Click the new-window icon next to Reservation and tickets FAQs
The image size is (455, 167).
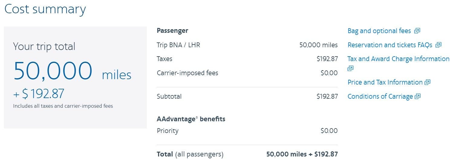click(x=438, y=45)
